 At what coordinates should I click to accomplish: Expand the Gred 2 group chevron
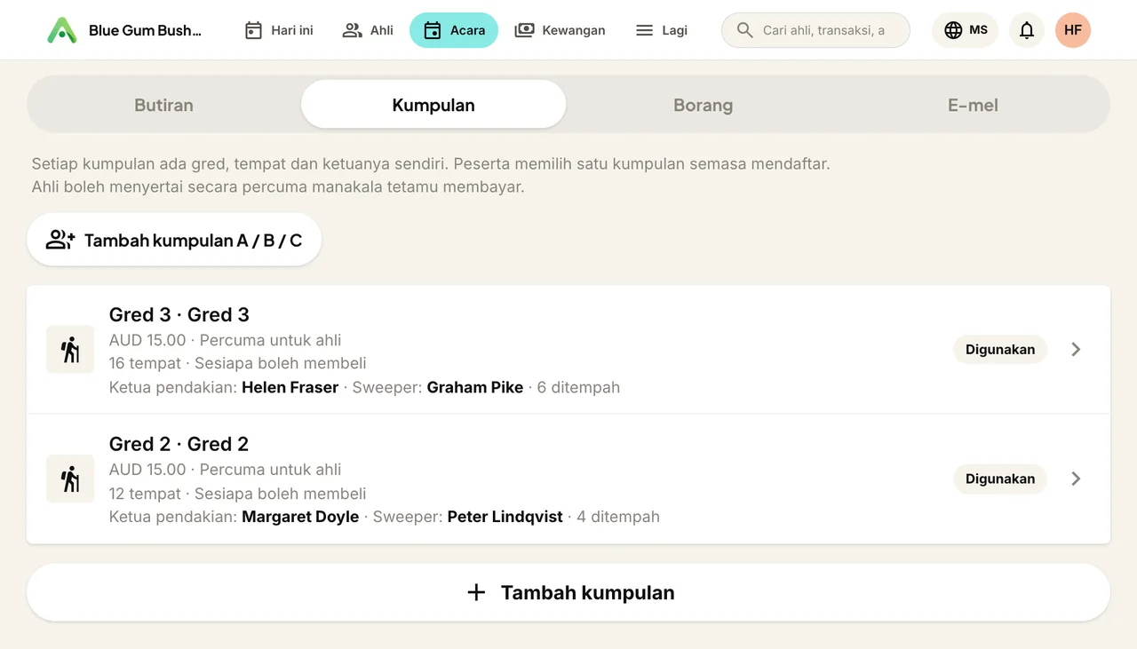(x=1076, y=479)
